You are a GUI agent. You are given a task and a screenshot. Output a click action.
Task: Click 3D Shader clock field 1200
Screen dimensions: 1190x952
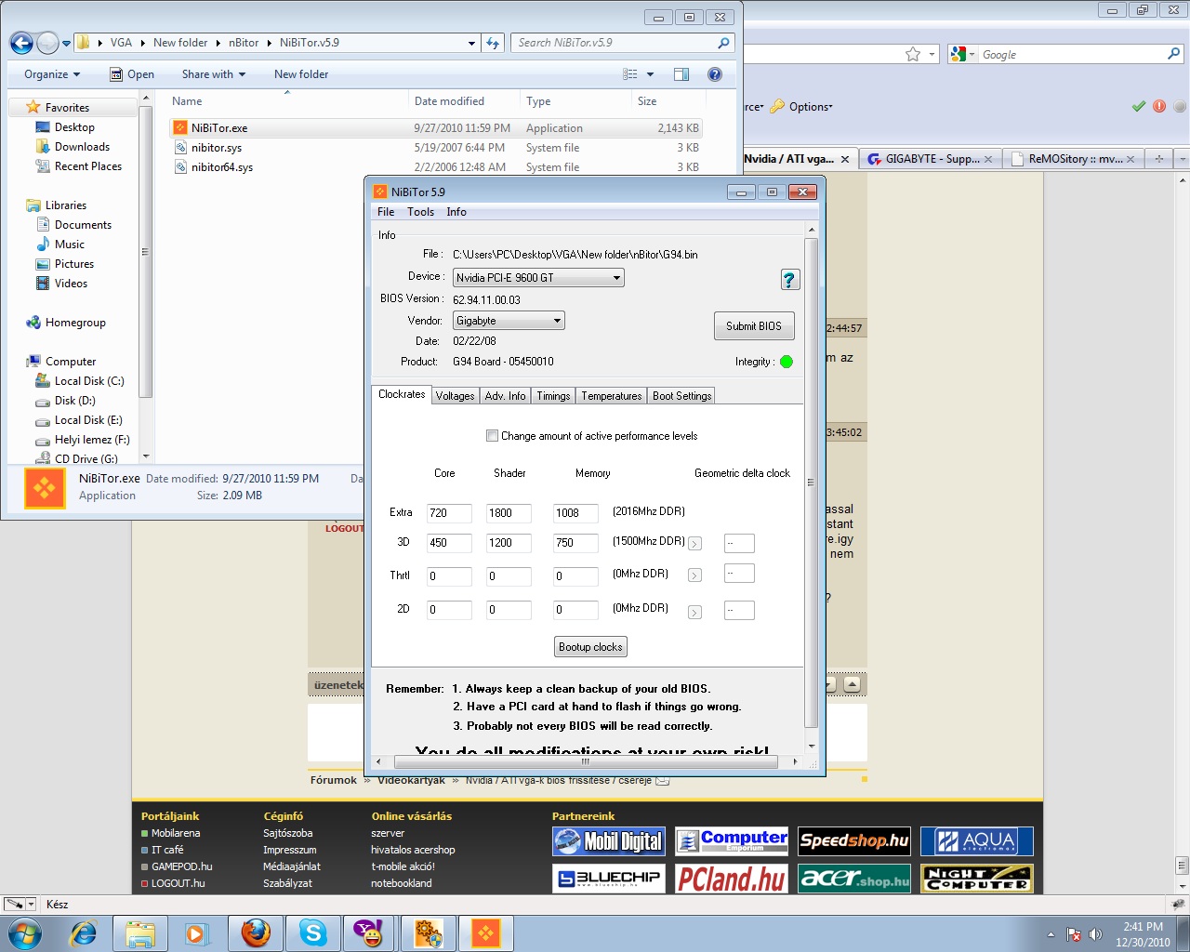pyautogui.click(x=509, y=543)
